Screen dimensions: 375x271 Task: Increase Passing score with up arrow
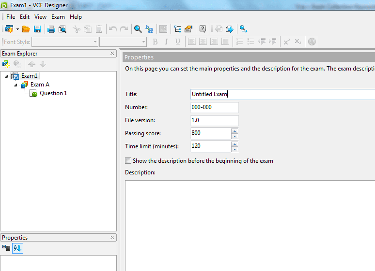234,131
